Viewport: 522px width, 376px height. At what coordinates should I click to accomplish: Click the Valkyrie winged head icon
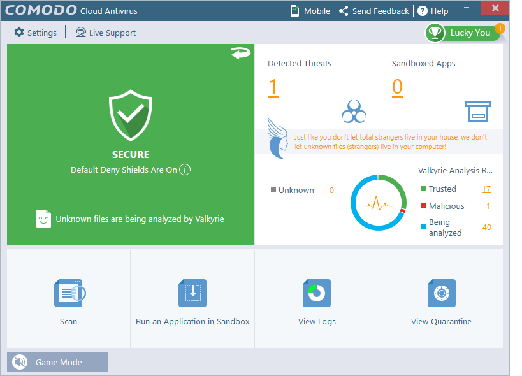coord(278,138)
